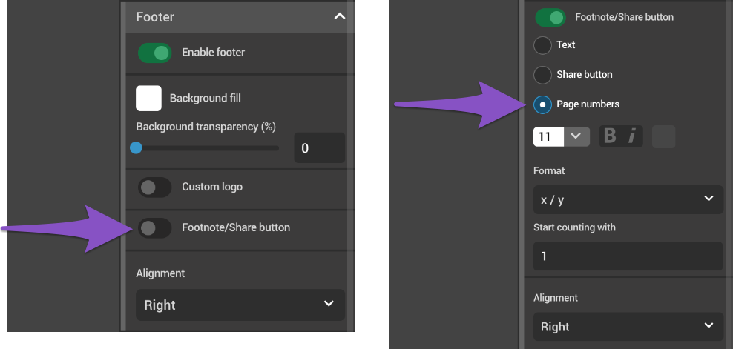Open the dark text color swatch
The width and height of the screenshot is (733, 349).
[663, 136]
